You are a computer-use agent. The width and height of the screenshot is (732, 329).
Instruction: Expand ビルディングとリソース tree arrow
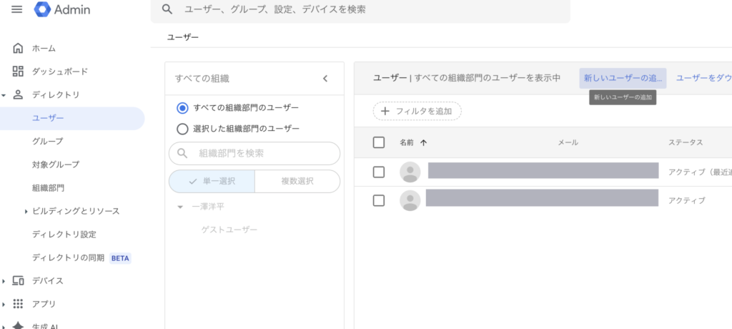[x=26, y=211]
